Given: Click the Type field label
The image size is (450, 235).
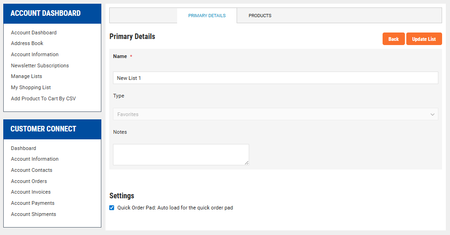Looking at the screenshot, I should (x=119, y=96).
